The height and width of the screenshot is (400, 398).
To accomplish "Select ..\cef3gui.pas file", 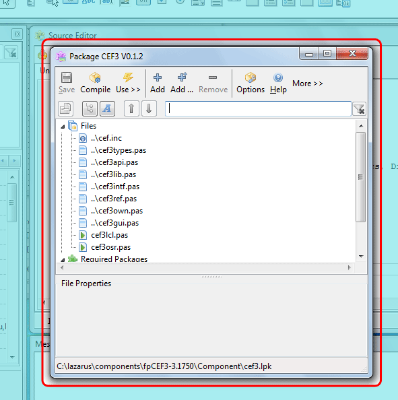I will click(114, 223).
